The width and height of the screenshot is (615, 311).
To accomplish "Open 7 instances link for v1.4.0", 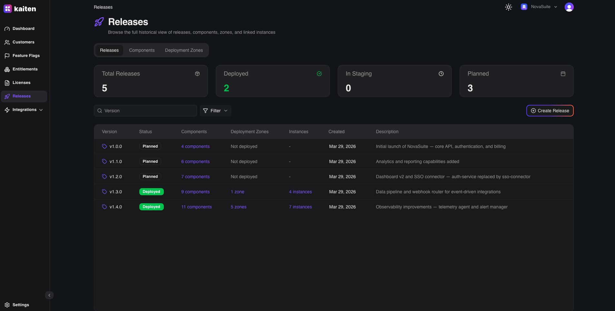I will click(x=300, y=207).
